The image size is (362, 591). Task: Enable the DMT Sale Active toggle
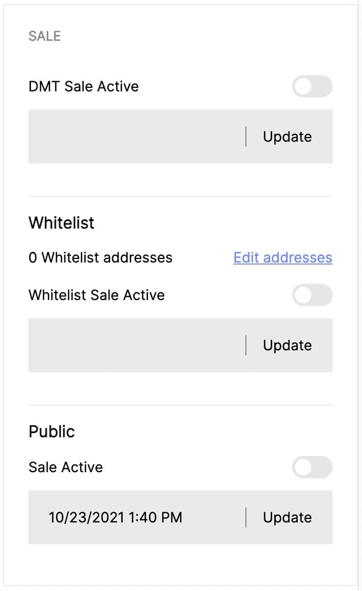(312, 86)
